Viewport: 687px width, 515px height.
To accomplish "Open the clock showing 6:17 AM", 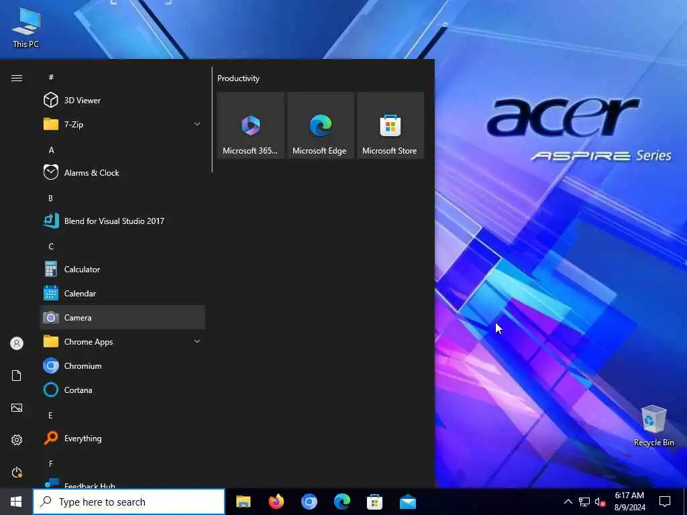I will pos(629,502).
